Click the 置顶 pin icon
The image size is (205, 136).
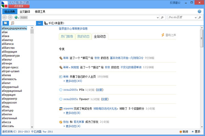coord(193,132)
